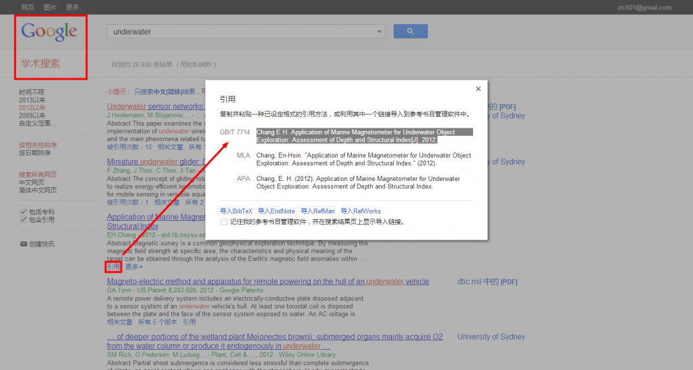Click 引用 under Magneto-electric patent result
The image size is (693, 370).
(189, 322)
